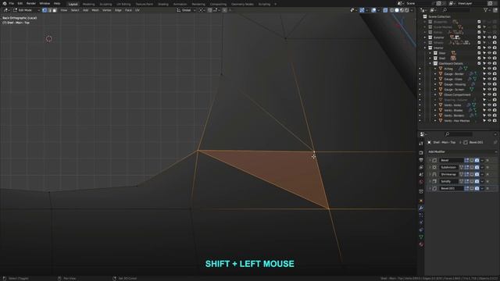Open World properties tab
Screen dimensions: 500x281
[421, 182]
